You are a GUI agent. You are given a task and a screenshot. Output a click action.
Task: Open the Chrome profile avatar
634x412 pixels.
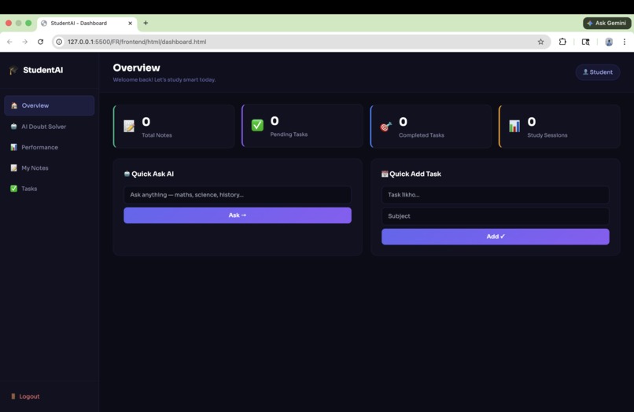[x=609, y=42]
